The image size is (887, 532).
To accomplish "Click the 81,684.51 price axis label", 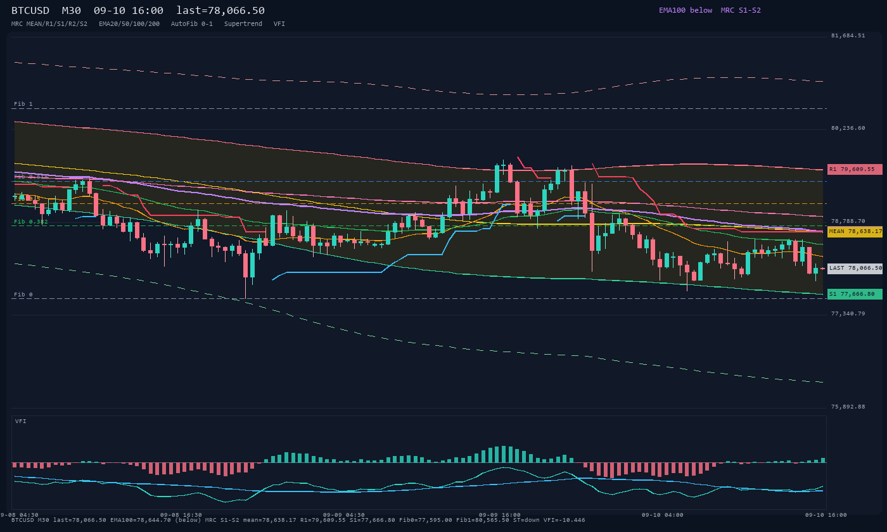I will (848, 35).
